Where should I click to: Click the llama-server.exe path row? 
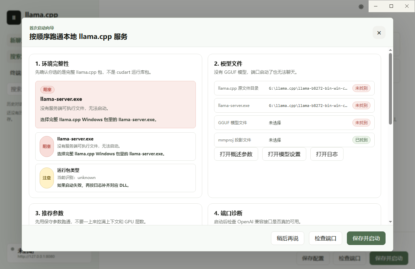pyautogui.click(x=294, y=106)
